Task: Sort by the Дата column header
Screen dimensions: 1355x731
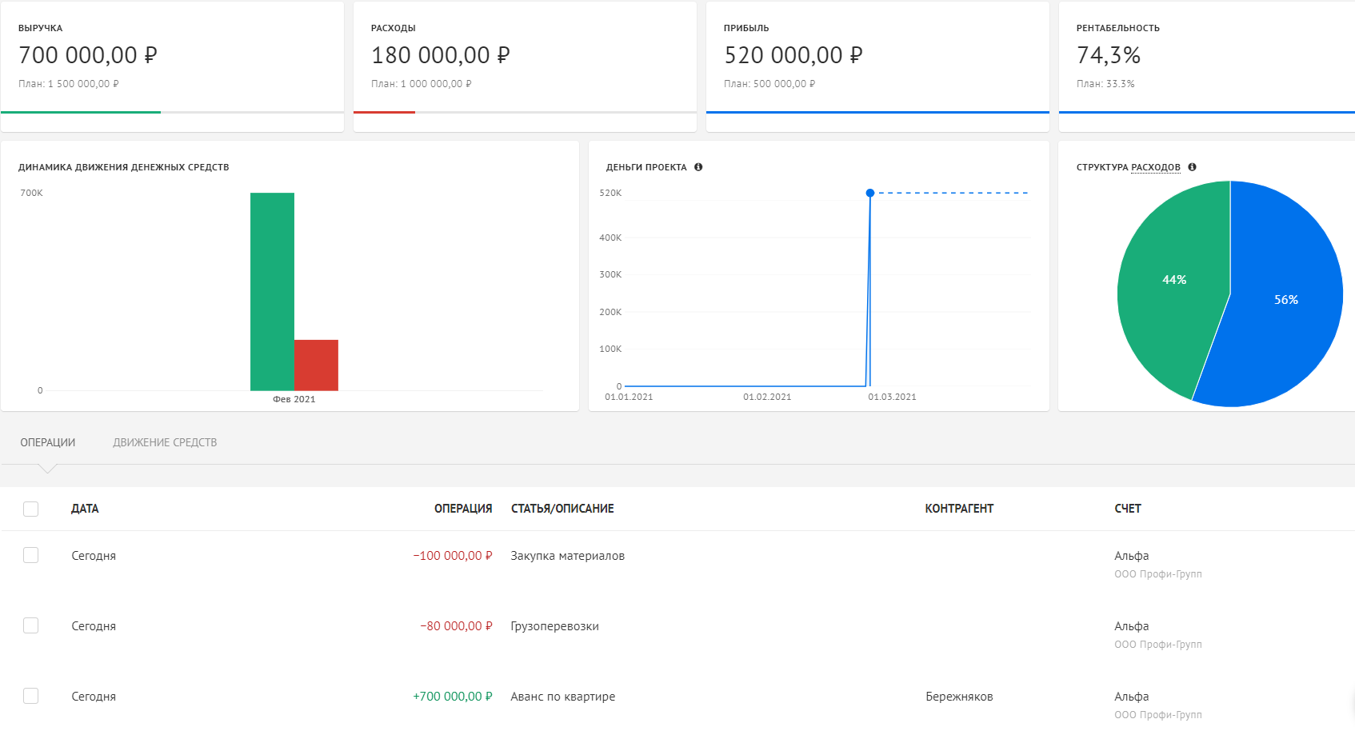Action: pyautogui.click(x=85, y=509)
